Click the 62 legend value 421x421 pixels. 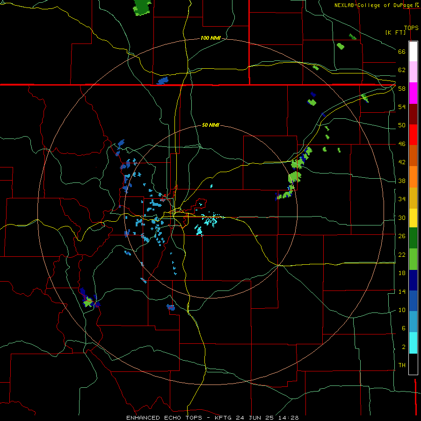point(402,70)
